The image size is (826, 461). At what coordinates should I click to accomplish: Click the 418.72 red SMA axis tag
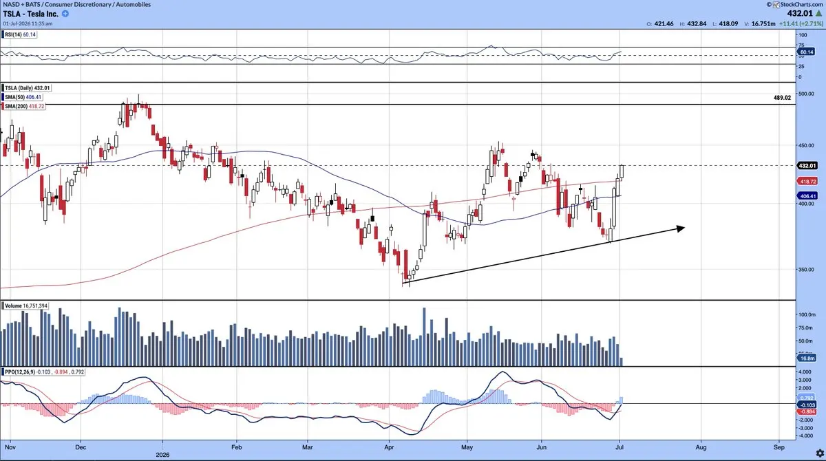point(807,181)
